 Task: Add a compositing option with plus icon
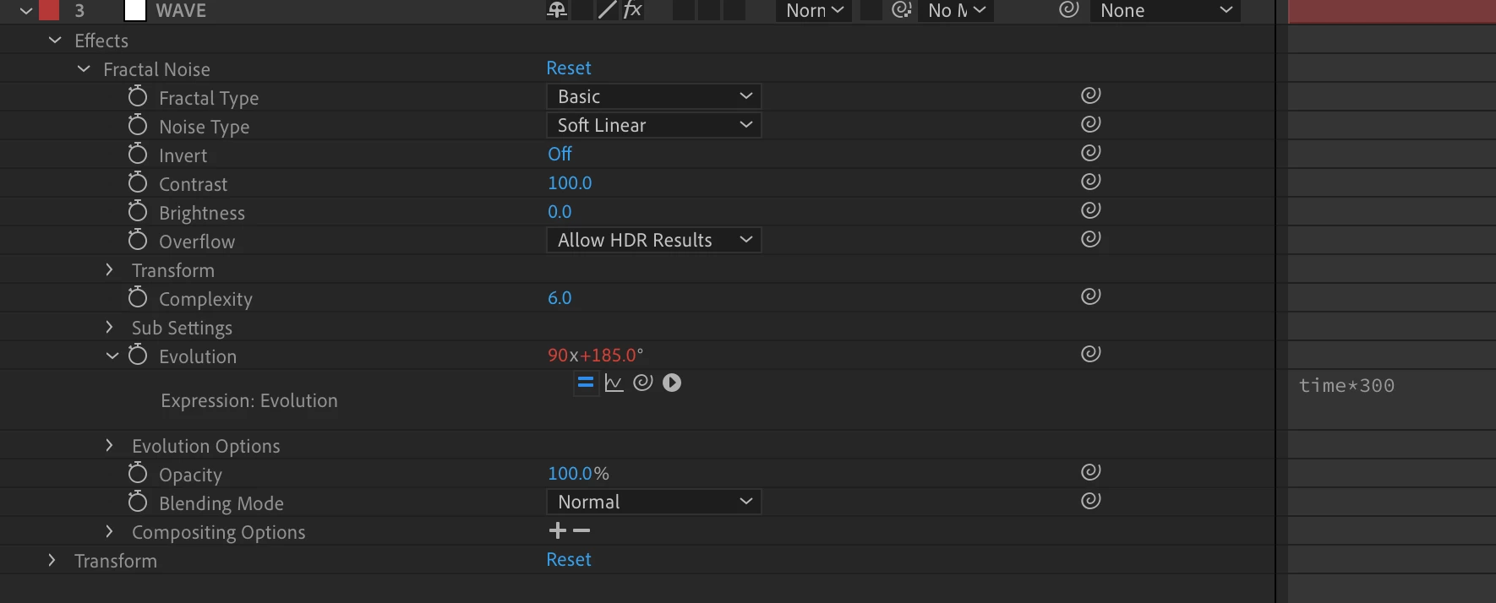point(558,530)
